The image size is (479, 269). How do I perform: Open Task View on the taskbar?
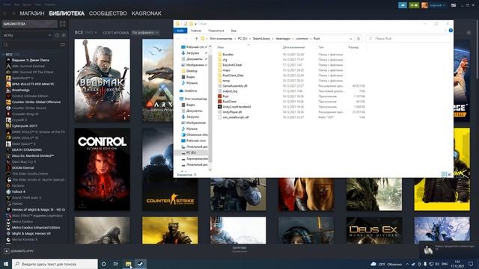pyautogui.click(x=116, y=264)
